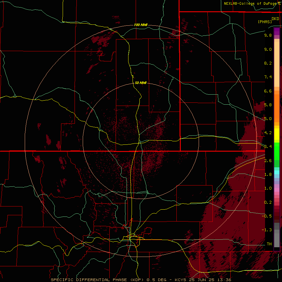
Task: Click the 13:36 timestamp in the caption
Action: click(x=224, y=280)
